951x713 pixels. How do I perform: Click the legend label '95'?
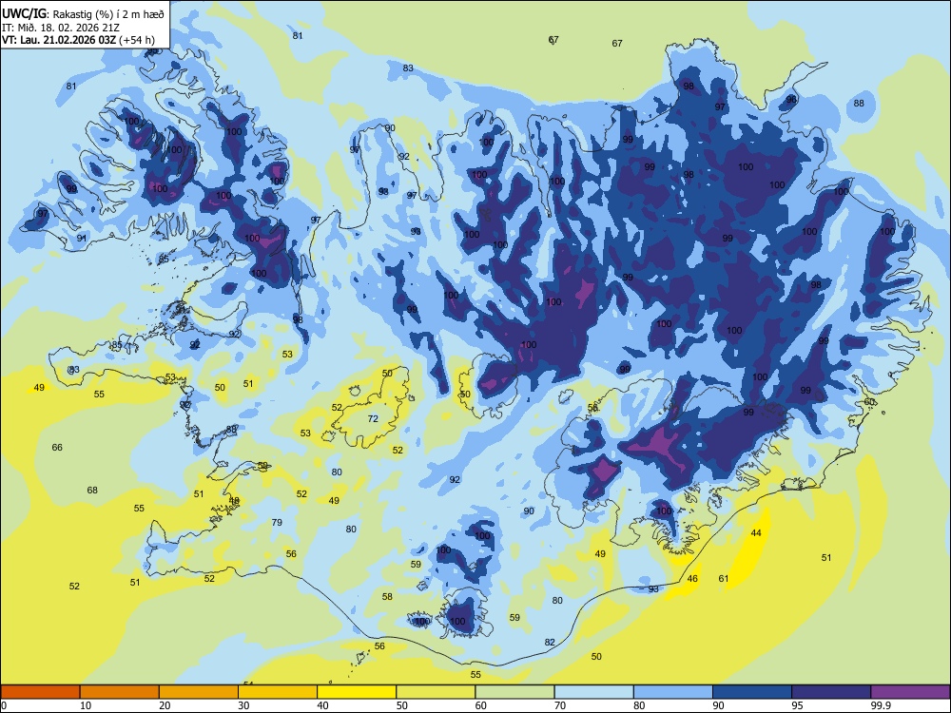point(797,705)
